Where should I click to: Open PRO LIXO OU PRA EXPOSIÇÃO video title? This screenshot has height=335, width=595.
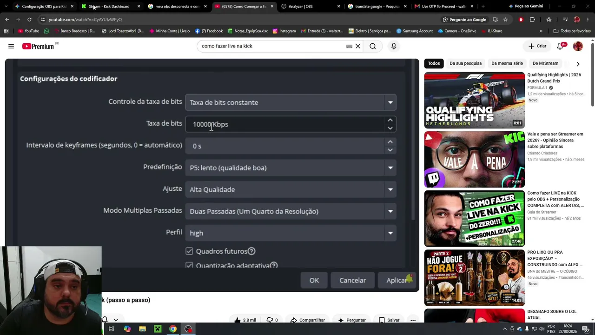(555, 258)
